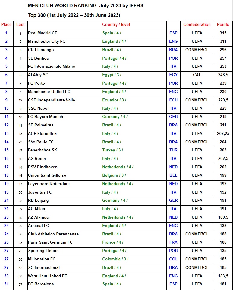233x290 pixels.
Task: Click the 'TUR' country code
Action: 173,150
